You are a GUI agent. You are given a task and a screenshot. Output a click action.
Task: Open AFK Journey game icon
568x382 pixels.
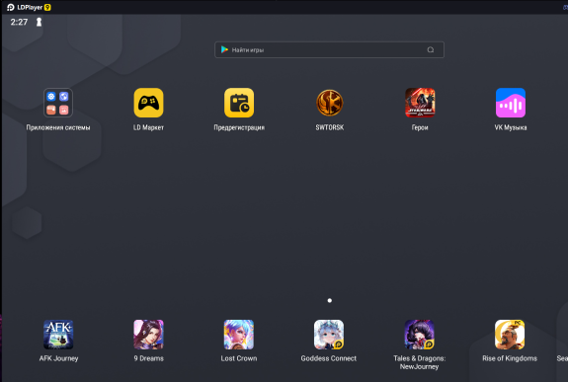click(x=58, y=335)
